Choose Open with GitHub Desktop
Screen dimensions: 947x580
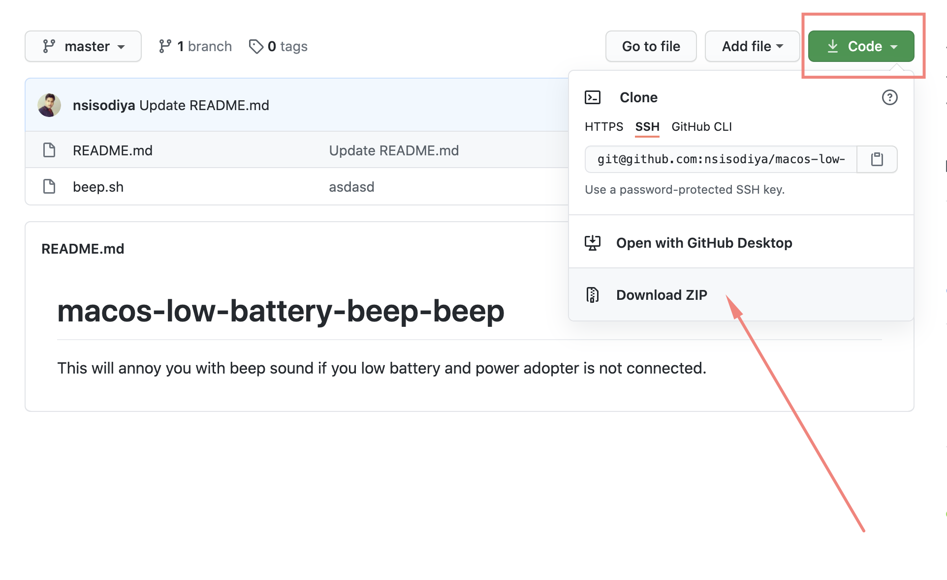[704, 243]
